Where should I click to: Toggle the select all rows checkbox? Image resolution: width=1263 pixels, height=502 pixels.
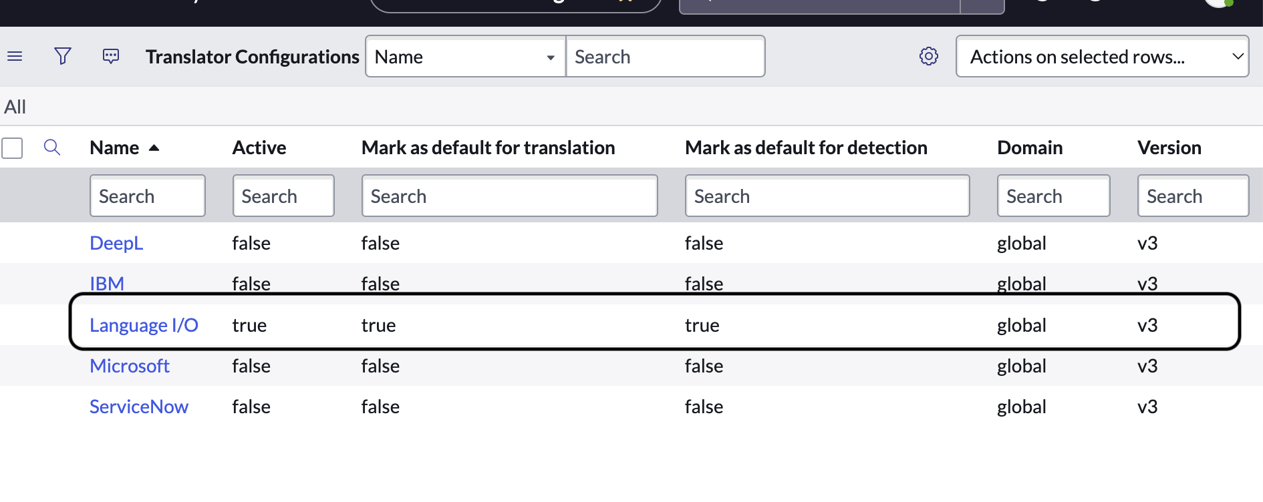[13, 148]
